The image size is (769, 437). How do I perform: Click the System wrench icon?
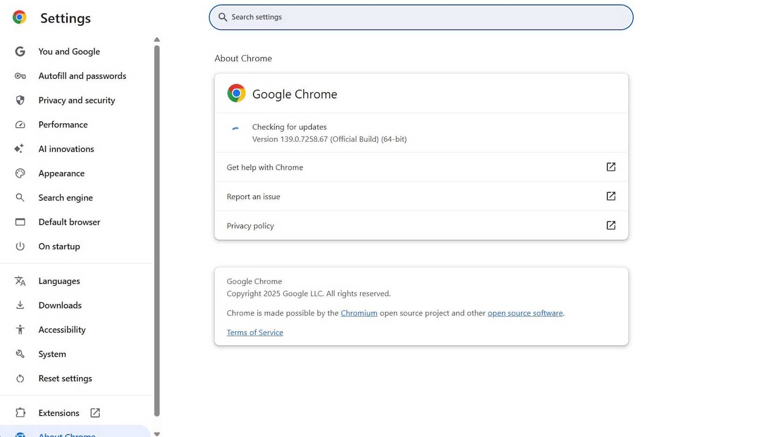[20, 354]
